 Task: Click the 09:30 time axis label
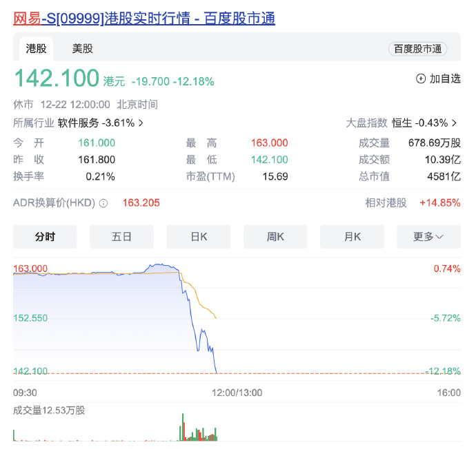pos(25,393)
